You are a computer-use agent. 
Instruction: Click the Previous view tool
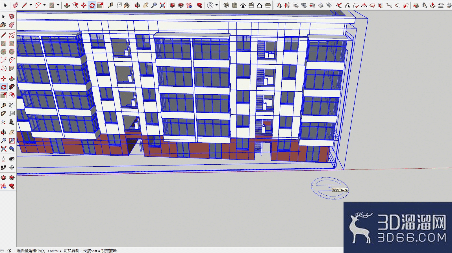(x=12, y=149)
